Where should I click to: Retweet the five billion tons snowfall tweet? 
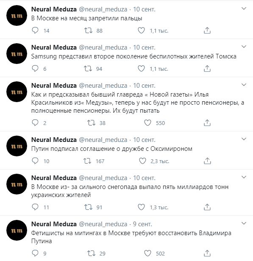(x=88, y=207)
